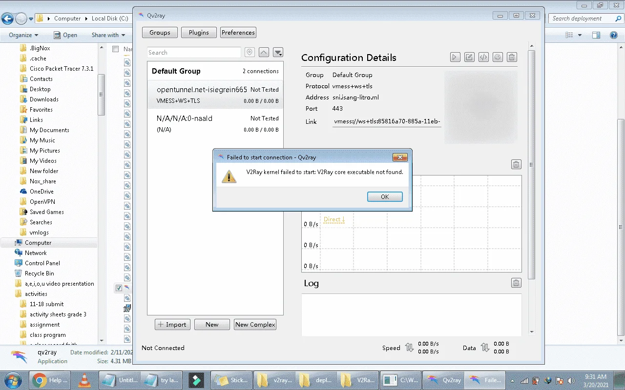This screenshot has height=390, width=625.
Task: Open the sort dropdown arrow beside search
Action: pos(278,53)
